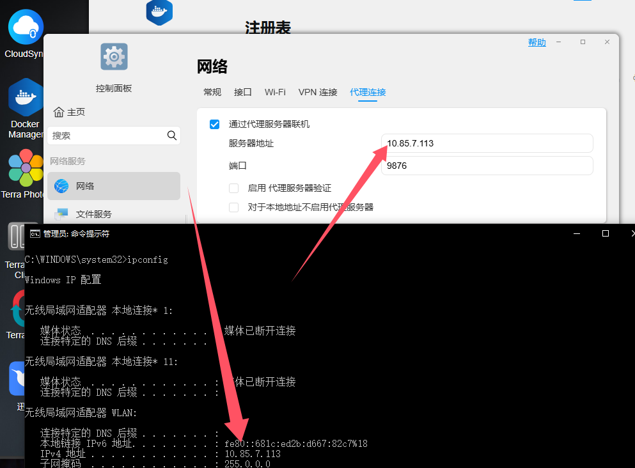
Task: Select 网络 in the sidebar
Action: tap(114, 186)
